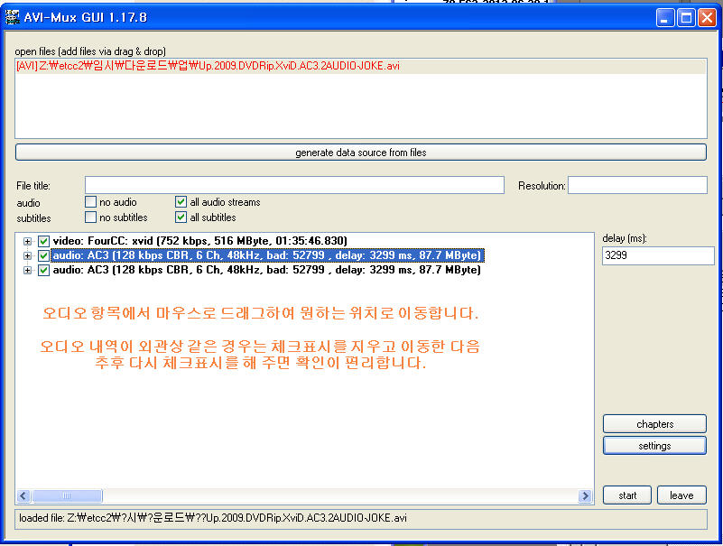
Task: Uncheck the highlighted AC3 audio stream checkbox
Action: 44,255
